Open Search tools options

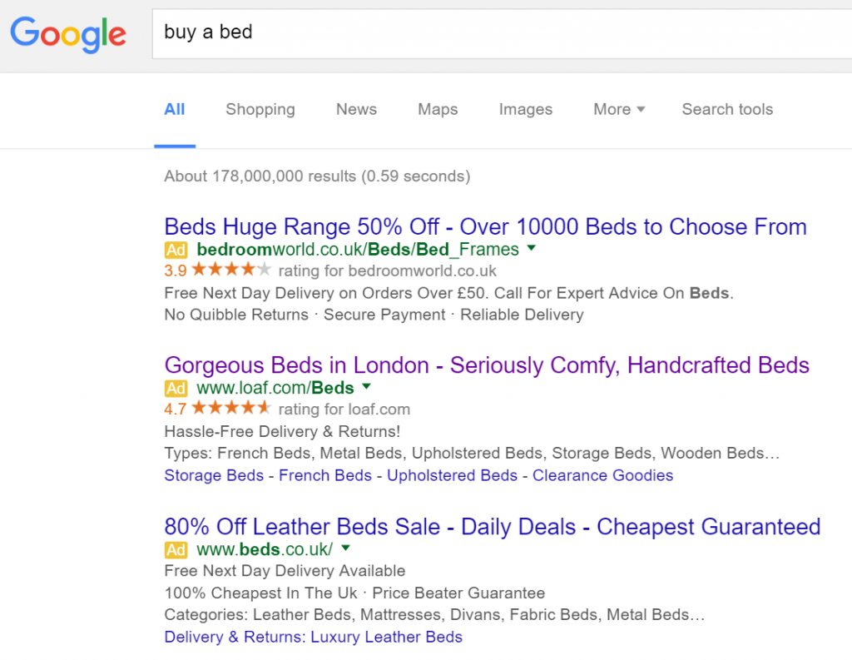pyautogui.click(x=727, y=109)
